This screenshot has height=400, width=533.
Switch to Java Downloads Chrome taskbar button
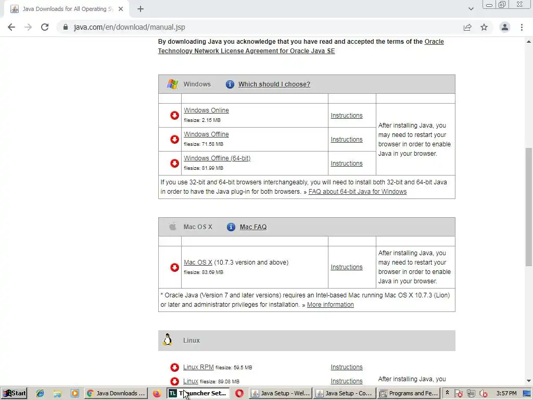tap(116, 393)
